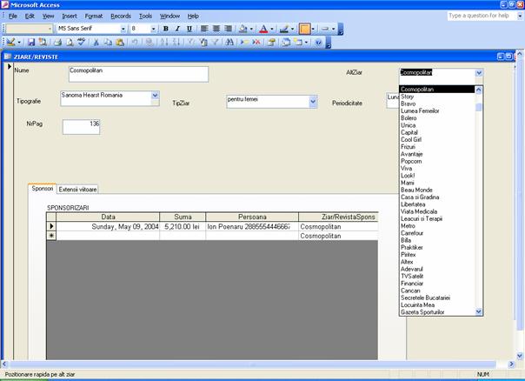Select Libertatea from the AltZiar list
Screen dimensions: 525x381
tap(414, 204)
